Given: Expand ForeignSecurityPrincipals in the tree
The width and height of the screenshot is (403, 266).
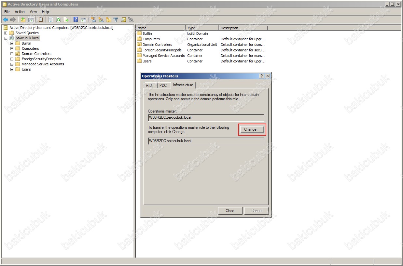Looking at the screenshot, I should (12, 59).
